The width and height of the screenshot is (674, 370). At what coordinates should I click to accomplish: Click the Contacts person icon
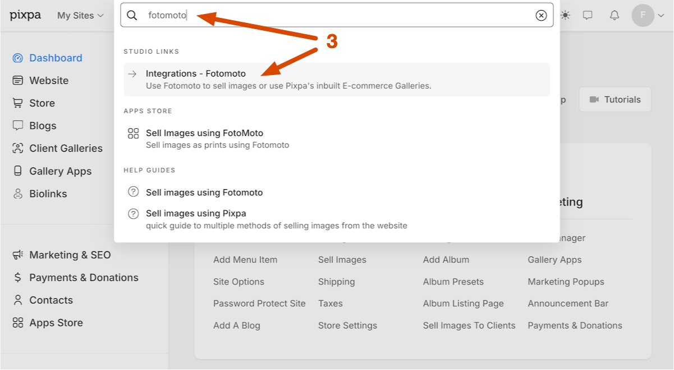[18, 300]
